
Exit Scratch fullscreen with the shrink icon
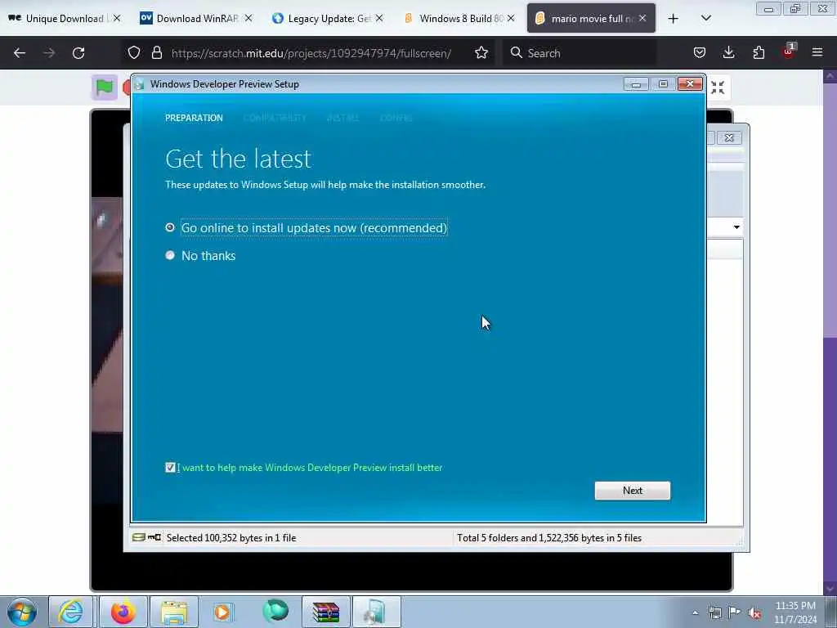point(718,87)
